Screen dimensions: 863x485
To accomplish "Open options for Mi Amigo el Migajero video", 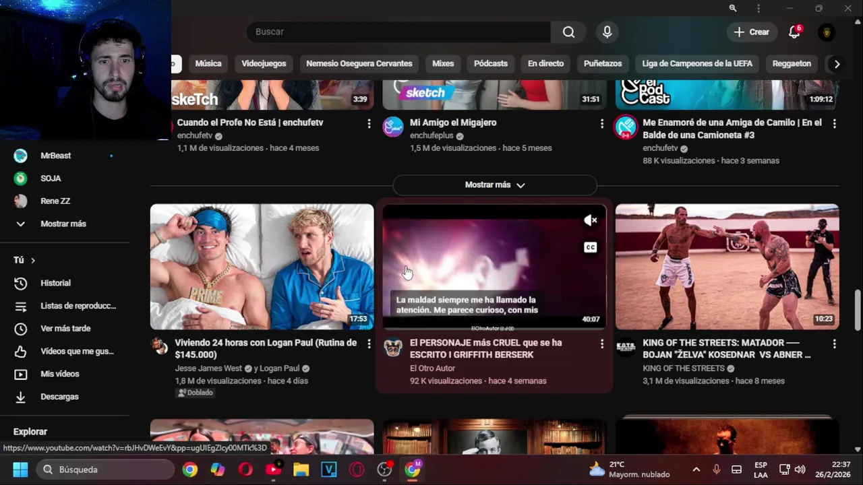I will (601, 123).
